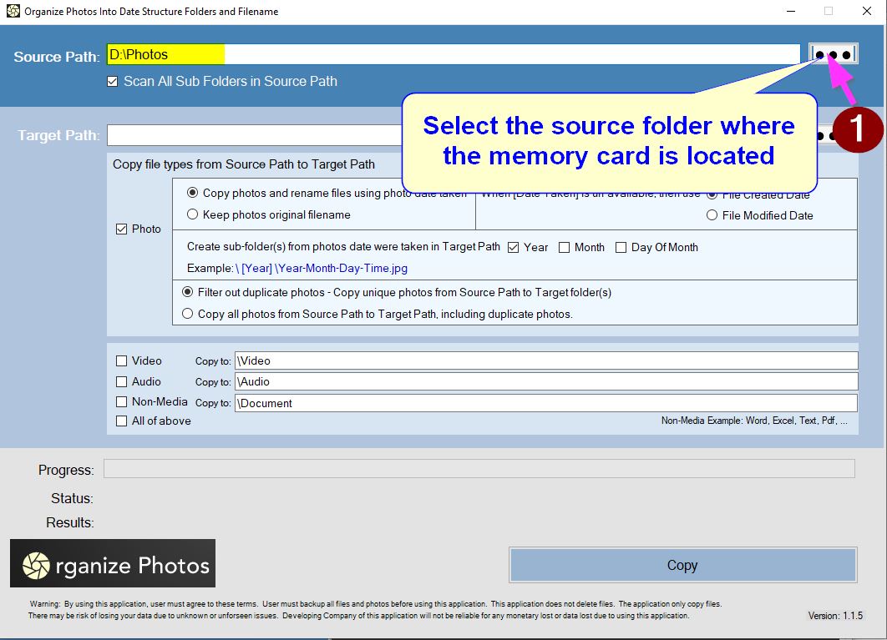The height and width of the screenshot is (640, 887).
Task: Click the Target Path input field
Action: point(251,135)
